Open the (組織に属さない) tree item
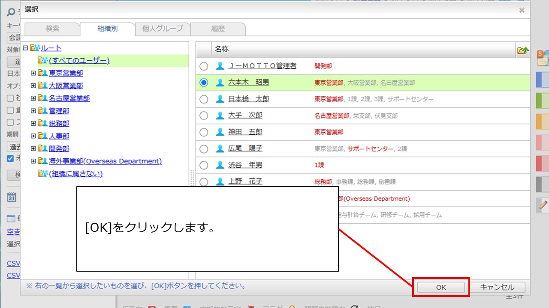This screenshot has width=549, height=308. (x=75, y=174)
